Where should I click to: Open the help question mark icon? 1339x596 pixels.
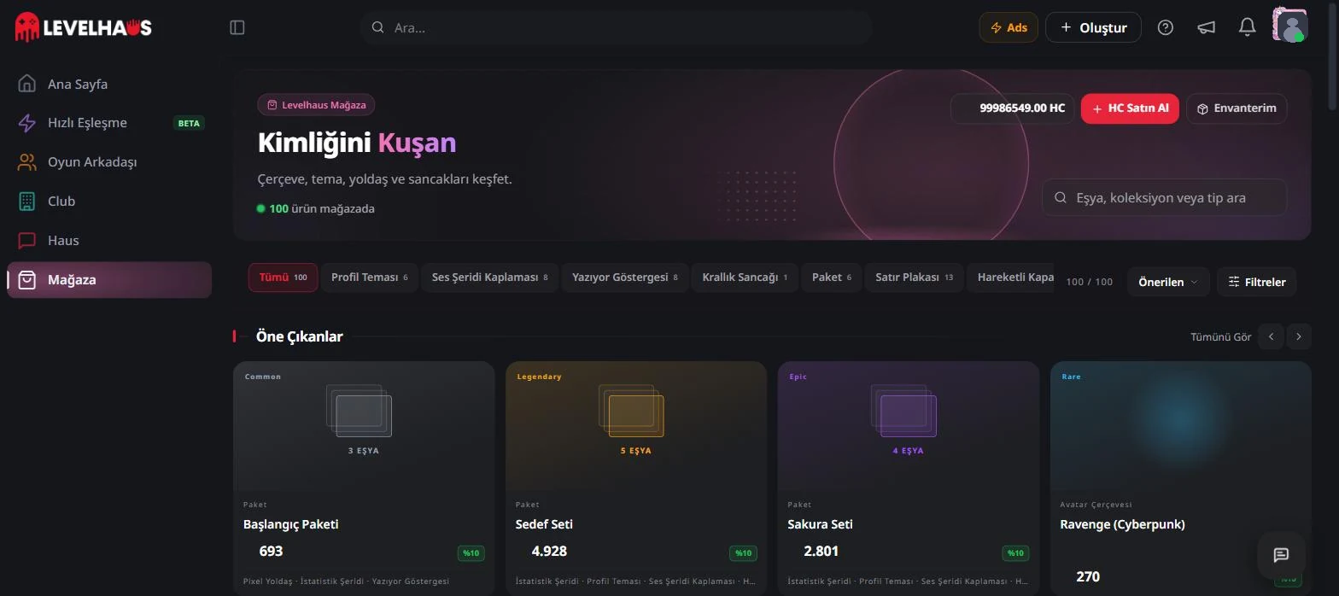click(x=1166, y=27)
